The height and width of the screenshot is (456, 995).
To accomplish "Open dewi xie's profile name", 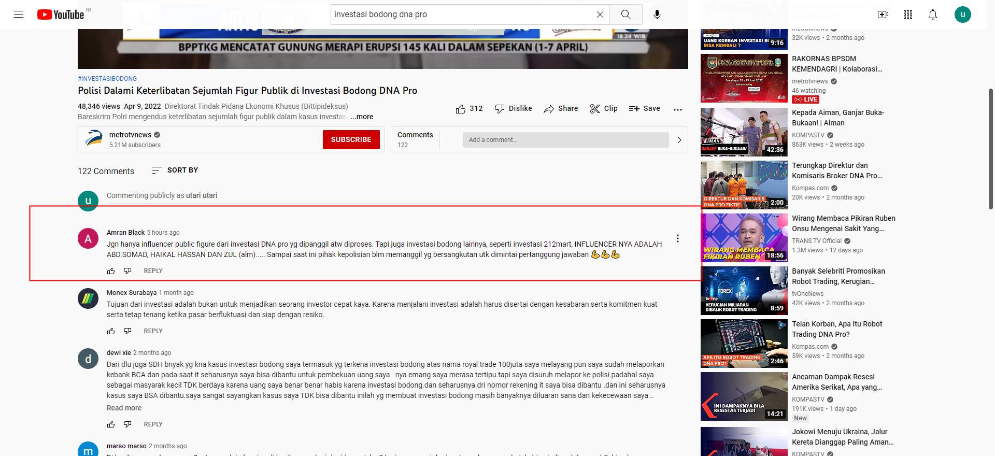I will point(119,353).
